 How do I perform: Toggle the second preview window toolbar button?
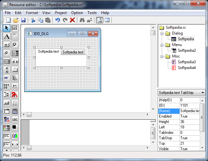point(107,20)
